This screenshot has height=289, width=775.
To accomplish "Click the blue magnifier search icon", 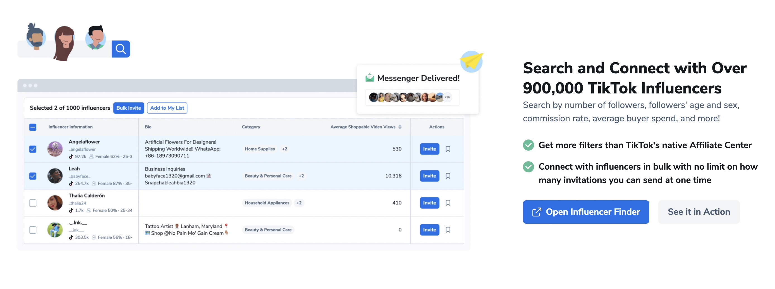I will point(121,49).
